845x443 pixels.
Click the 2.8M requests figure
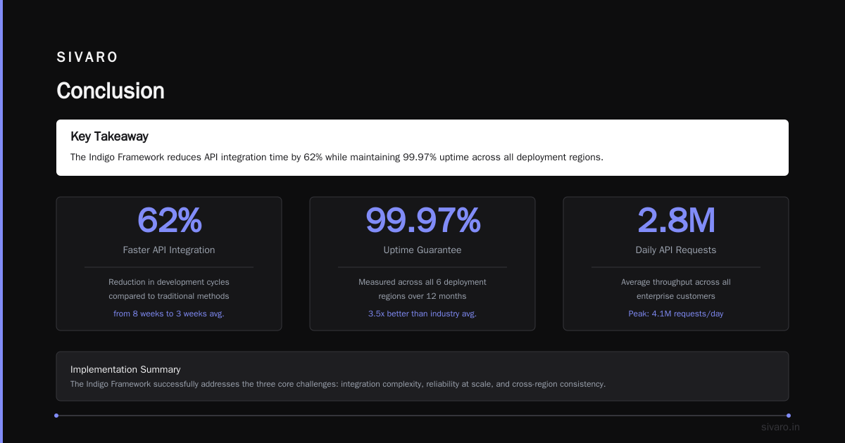(676, 221)
